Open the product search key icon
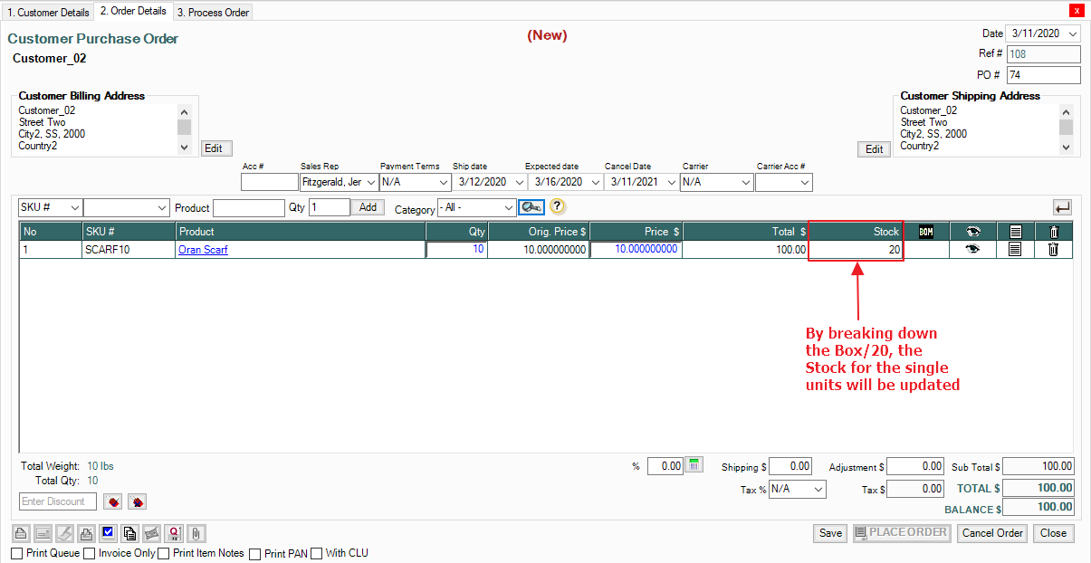Screen dimensions: 1091x563 coord(531,207)
